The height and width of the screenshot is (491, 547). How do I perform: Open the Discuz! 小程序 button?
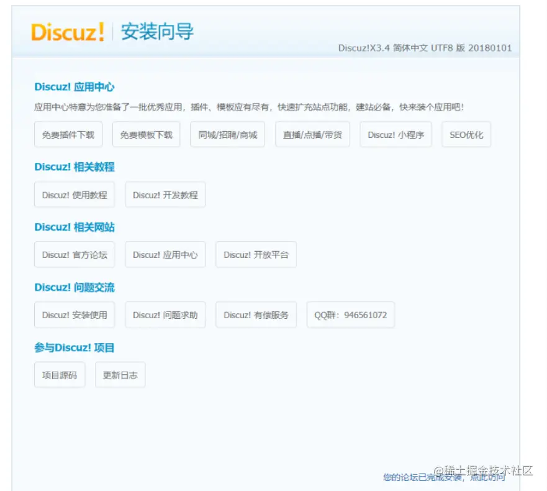pos(396,134)
